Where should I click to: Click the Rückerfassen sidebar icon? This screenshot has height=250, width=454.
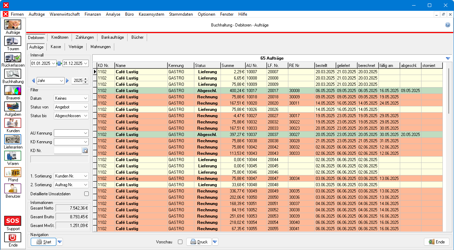click(13, 58)
